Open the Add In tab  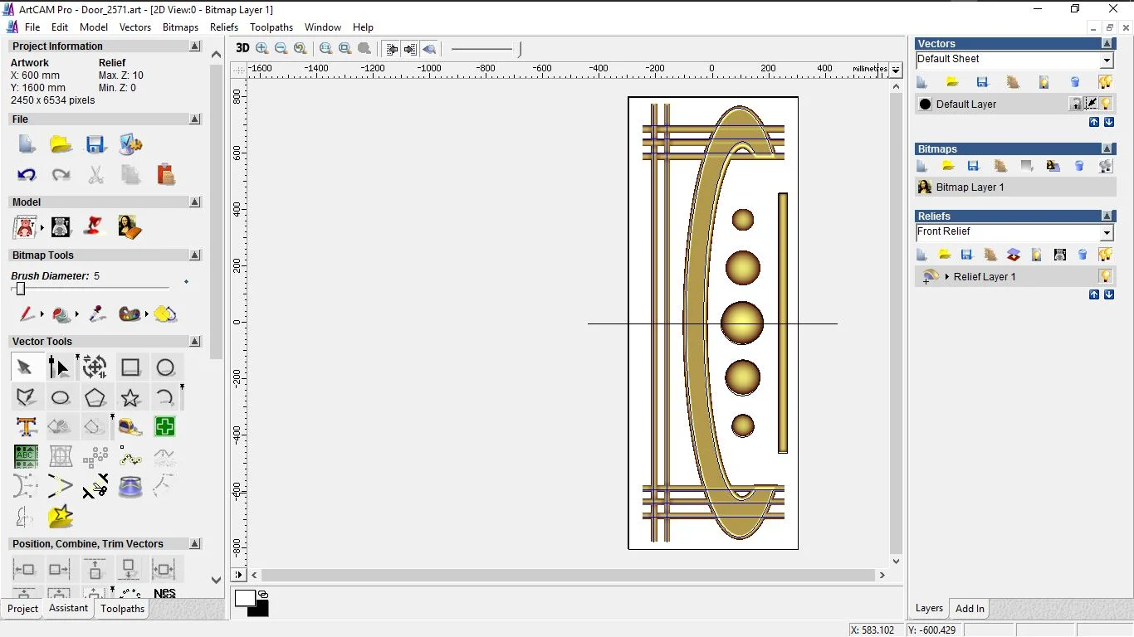(x=969, y=609)
